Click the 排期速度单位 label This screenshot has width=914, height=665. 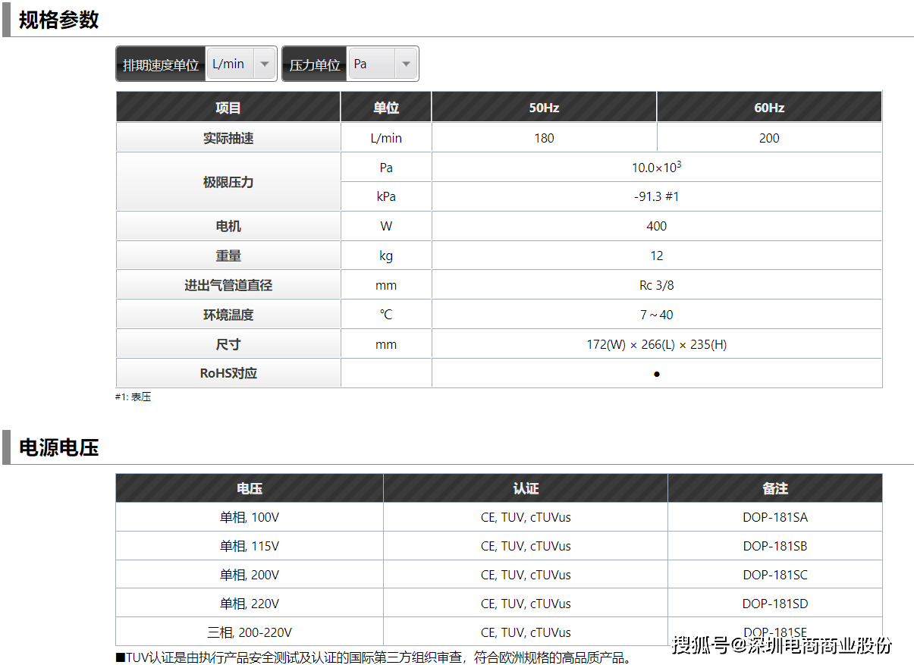pos(161,65)
